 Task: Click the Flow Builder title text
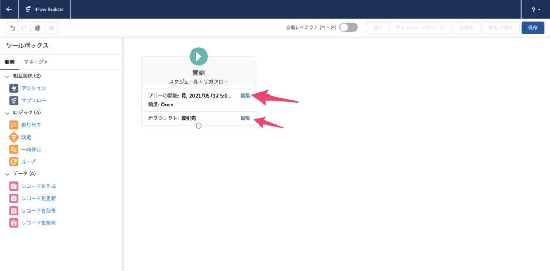50,10
